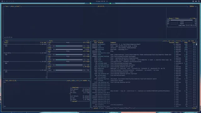Click the Available memory entry
The image size is (201, 113).
[25, 53]
